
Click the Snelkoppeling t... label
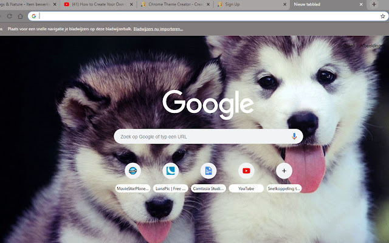point(284,188)
